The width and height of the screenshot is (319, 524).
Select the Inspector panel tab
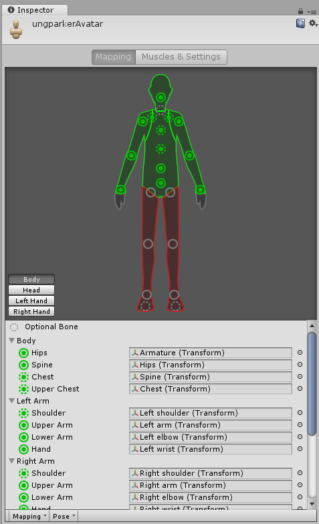click(x=35, y=10)
